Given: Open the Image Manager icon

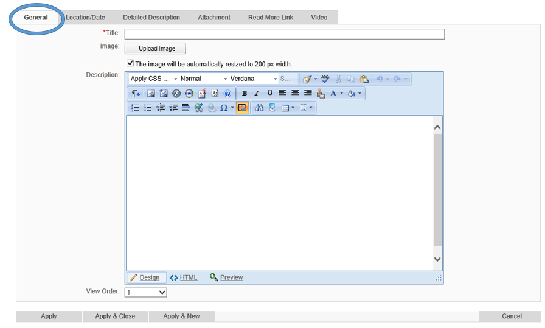Looking at the screenshot, I should (x=150, y=93).
